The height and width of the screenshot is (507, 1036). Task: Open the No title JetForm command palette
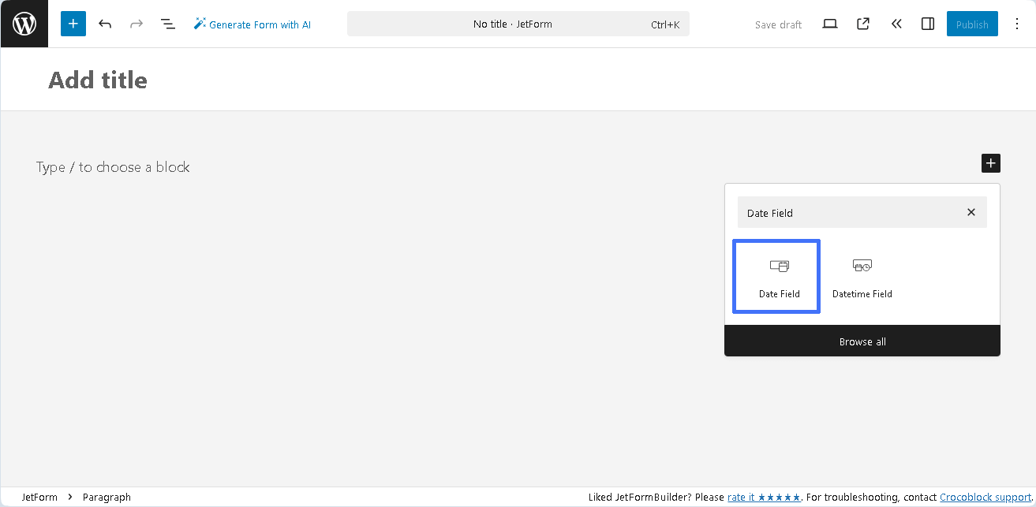[518, 24]
